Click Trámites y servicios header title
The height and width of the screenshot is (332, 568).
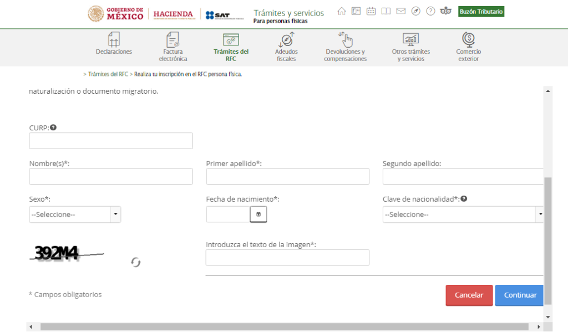point(288,13)
